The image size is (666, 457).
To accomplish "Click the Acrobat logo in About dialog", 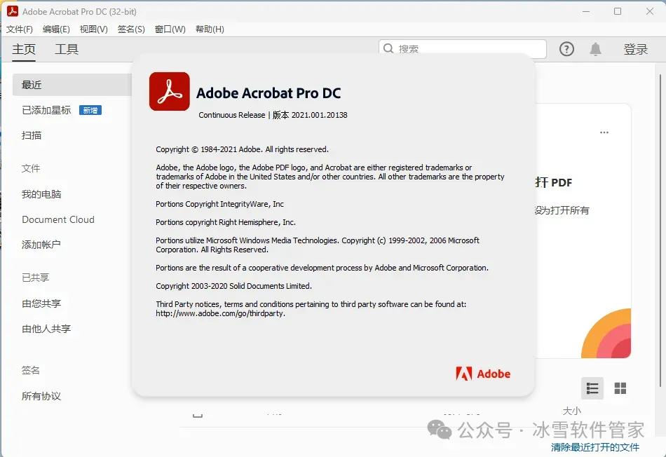I will click(x=170, y=91).
